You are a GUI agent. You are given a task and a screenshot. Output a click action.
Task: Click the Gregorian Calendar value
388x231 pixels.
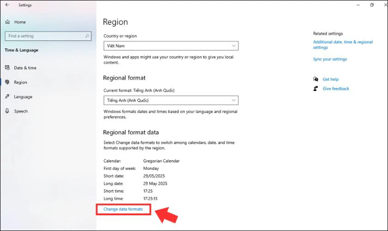(x=161, y=161)
